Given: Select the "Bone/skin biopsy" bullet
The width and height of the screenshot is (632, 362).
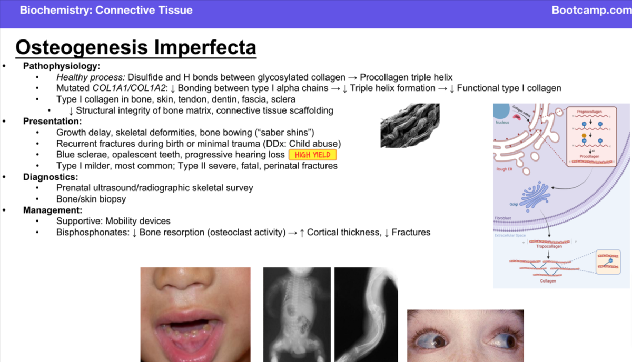Looking at the screenshot, I should (x=91, y=199).
